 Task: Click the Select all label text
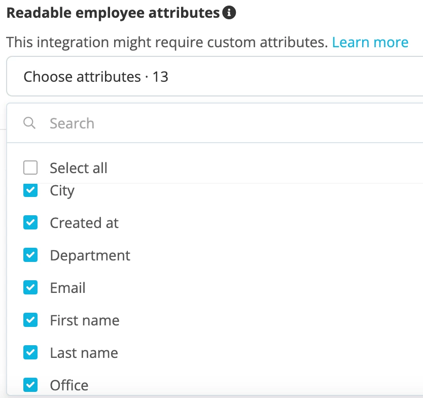pos(79,168)
